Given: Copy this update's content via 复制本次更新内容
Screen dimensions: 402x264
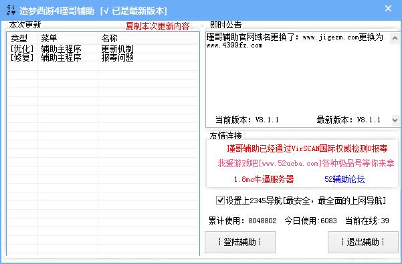Looking at the screenshot, I should tap(157, 26).
